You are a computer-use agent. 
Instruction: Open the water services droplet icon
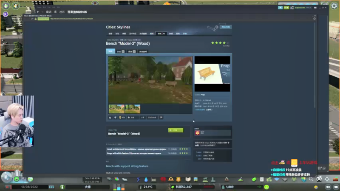coord(146,179)
